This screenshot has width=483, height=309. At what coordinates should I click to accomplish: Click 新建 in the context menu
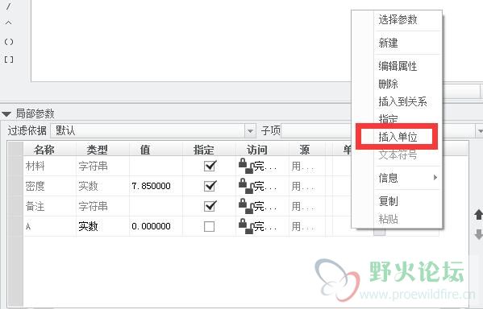click(388, 43)
